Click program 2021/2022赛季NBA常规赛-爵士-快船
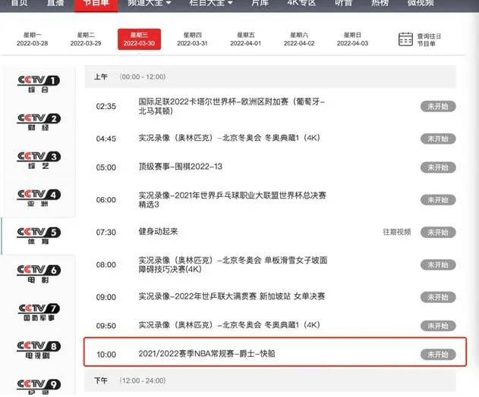Image resolution: width=479 pixels, height=397 pixels. click(206, 354)
